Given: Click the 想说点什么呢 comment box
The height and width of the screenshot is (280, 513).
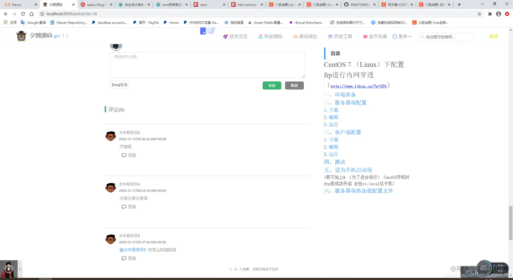Looking at the screenshot, I should (x=208, y=64).
